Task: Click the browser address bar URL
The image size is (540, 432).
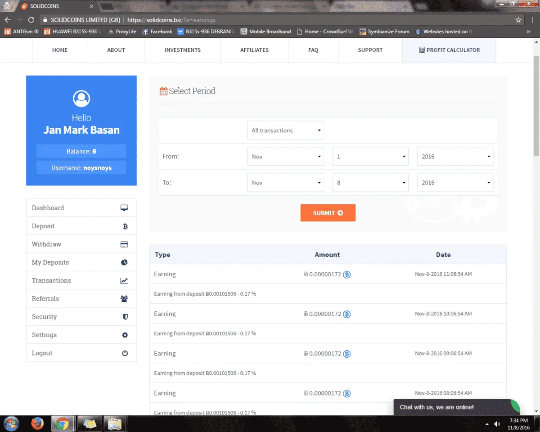Action: pyautogui.click(x=171, y=20)
